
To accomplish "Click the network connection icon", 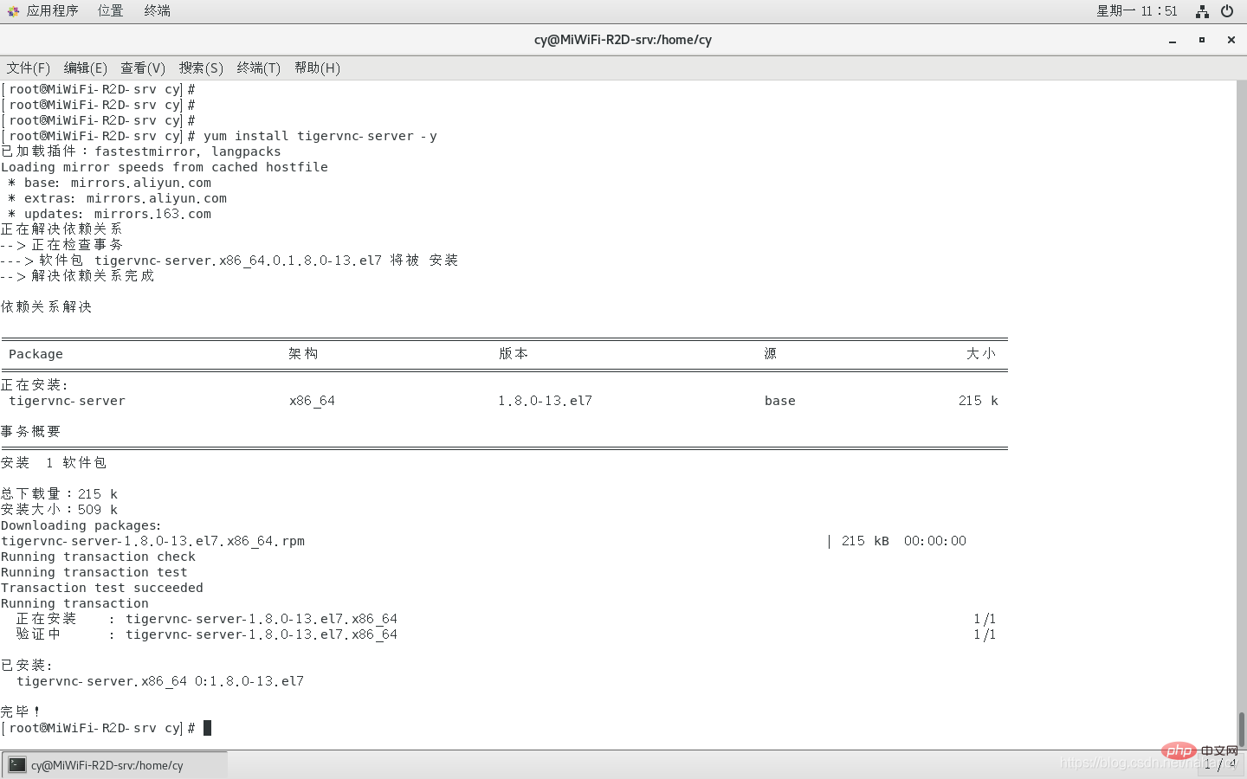I will point(1202,11).
